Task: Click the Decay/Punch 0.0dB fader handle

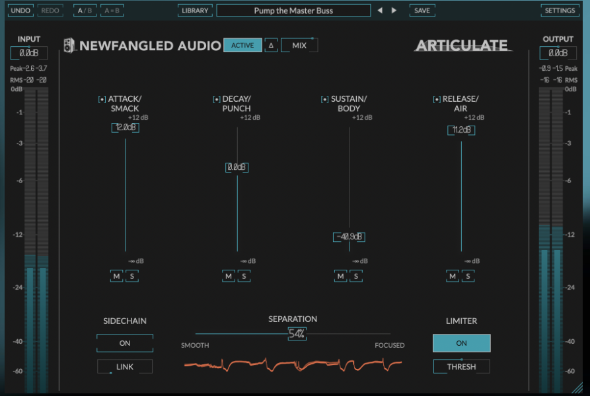Action: [x=237, y=167]
